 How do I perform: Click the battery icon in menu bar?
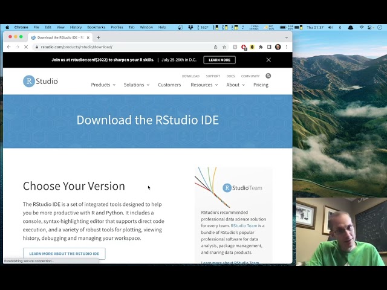click(283, 27)
